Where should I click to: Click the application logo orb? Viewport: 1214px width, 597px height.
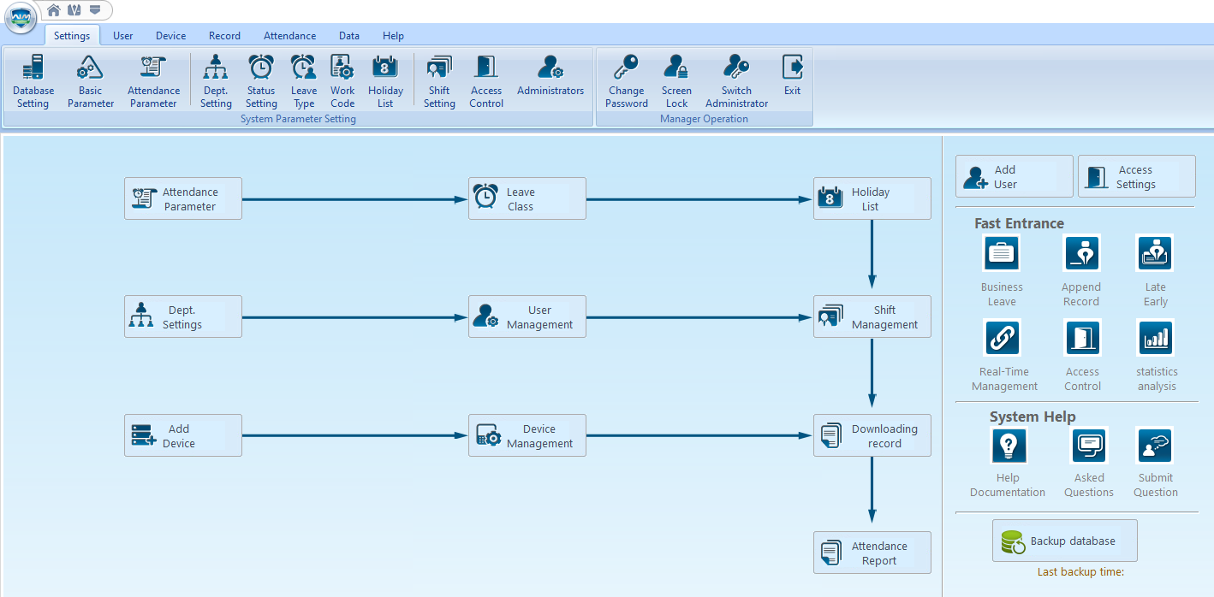point(21,17)
